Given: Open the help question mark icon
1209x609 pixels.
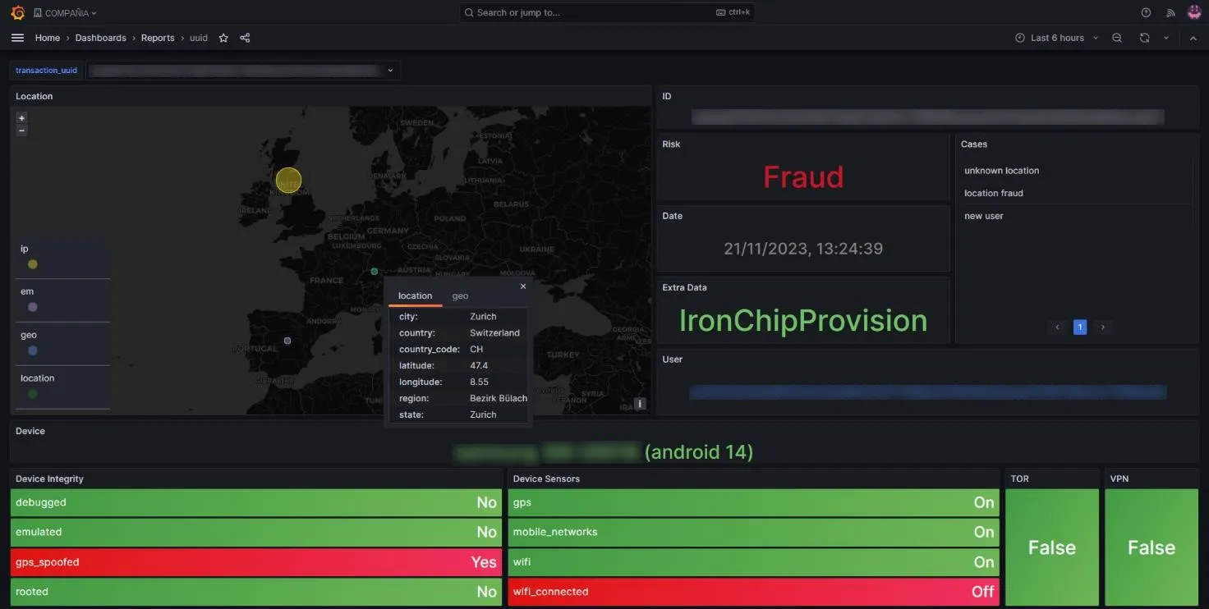Looking at the screenshot, I should pyautogui.click(x=1146, y=12).
